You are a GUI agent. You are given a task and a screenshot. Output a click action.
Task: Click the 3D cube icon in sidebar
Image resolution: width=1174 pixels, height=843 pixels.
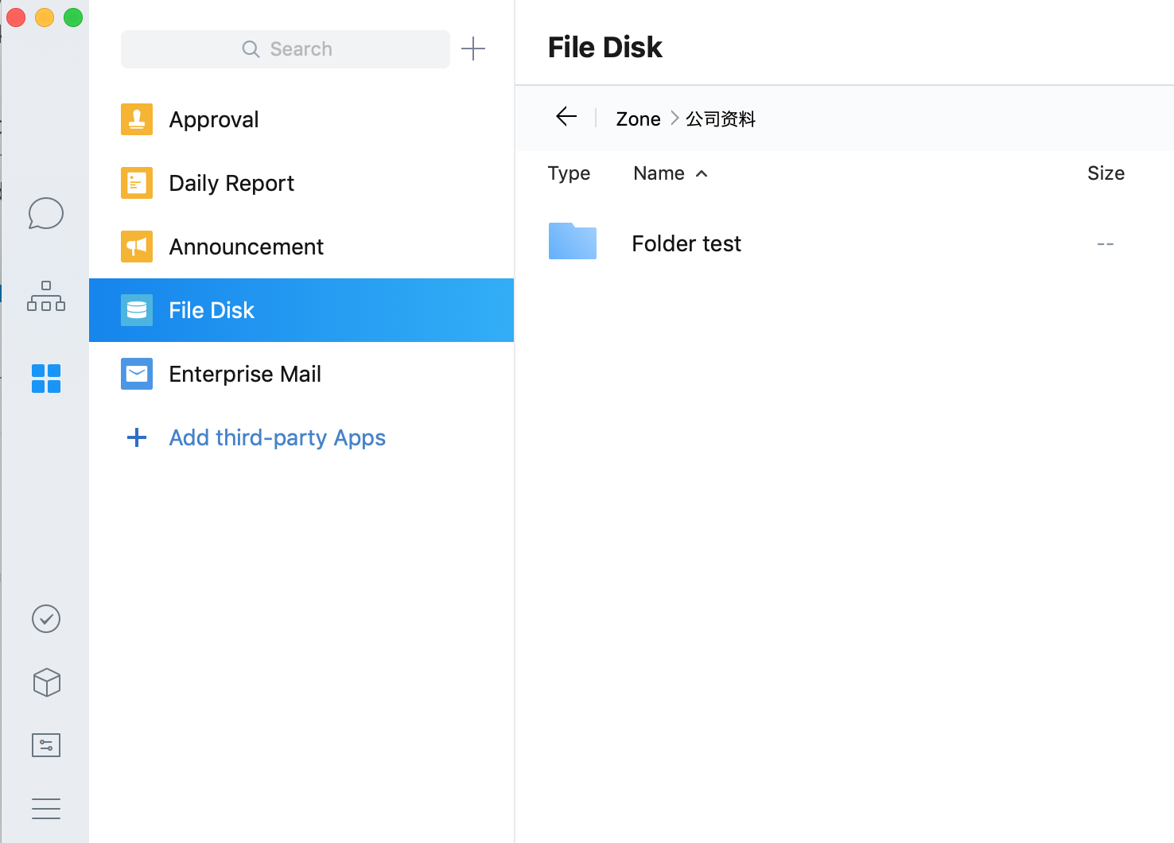pos(46,682)
